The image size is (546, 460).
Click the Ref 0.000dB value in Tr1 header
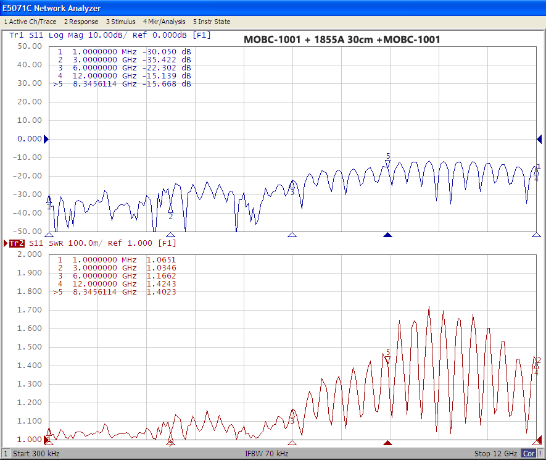coord(160,35)
